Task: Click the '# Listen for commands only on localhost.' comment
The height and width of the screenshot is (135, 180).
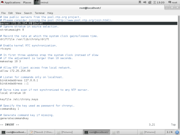Action: tap(32, 77)
